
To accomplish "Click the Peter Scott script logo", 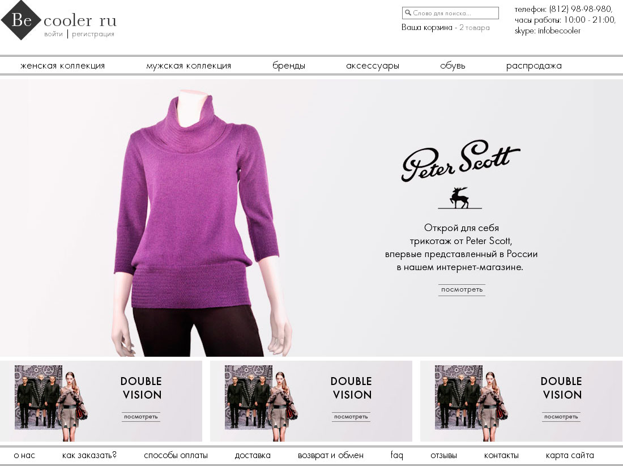I will coord(460,160).
